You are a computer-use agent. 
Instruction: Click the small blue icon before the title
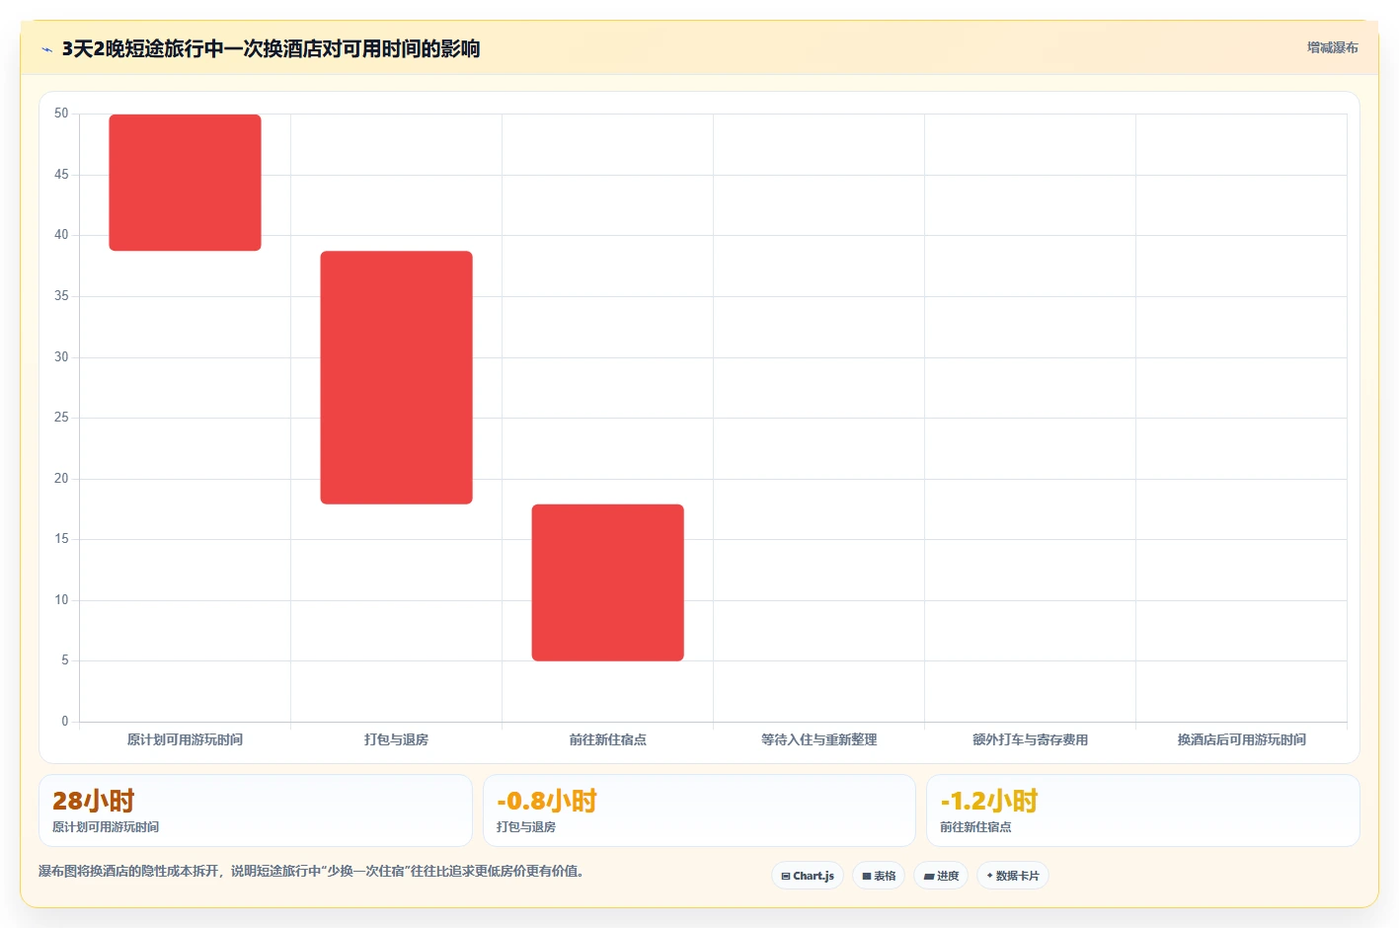[x=46, y=49]
